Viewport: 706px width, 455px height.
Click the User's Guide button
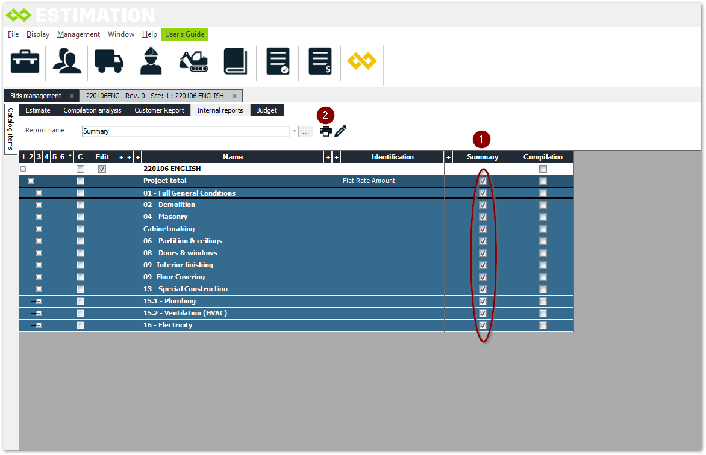tap(185, 34)
